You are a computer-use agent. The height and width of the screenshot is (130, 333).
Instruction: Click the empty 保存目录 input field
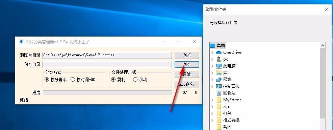click(x=107, y=64)
